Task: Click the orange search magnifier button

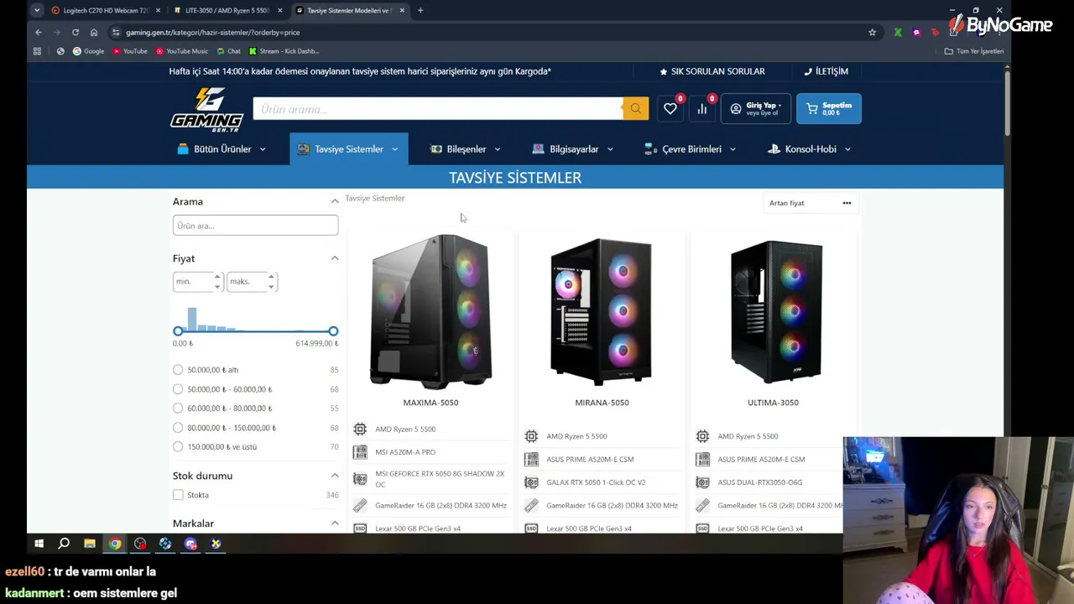Action: (635, 109)
